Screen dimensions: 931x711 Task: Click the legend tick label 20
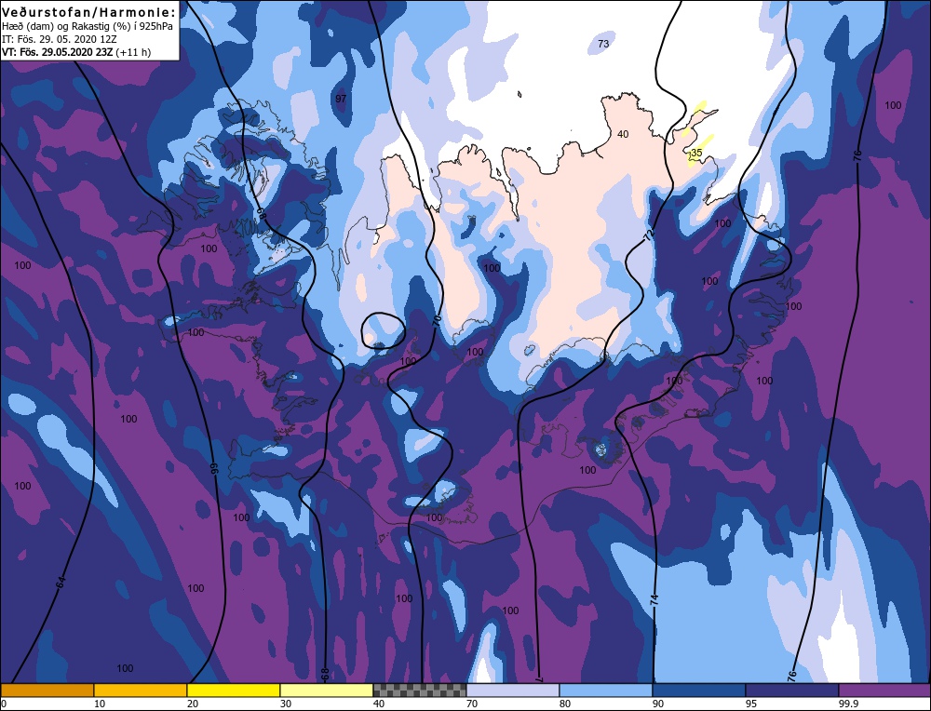[x=193, y=704]
